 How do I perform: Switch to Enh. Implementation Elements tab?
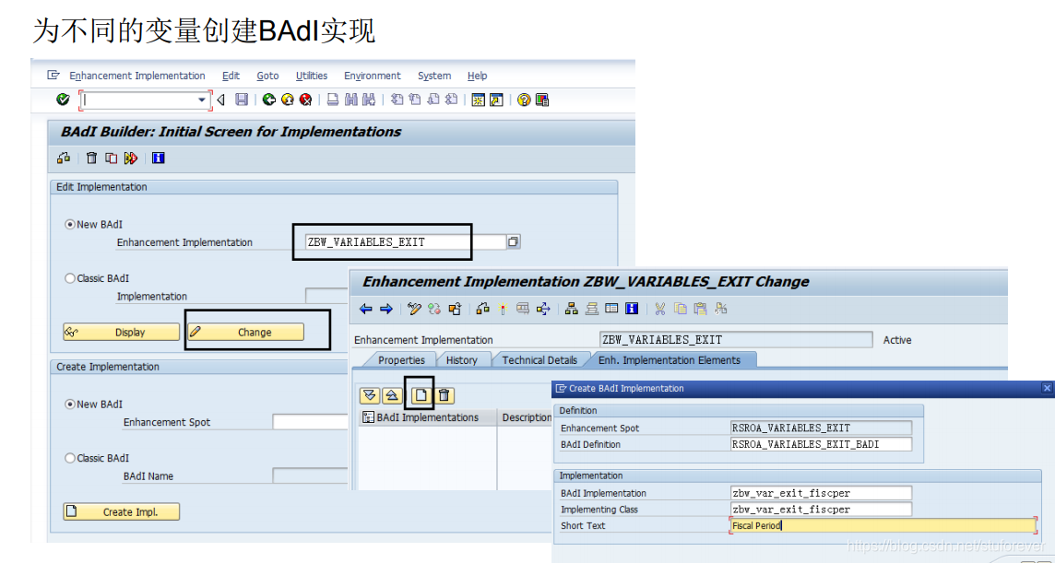(x=670, y=360)
